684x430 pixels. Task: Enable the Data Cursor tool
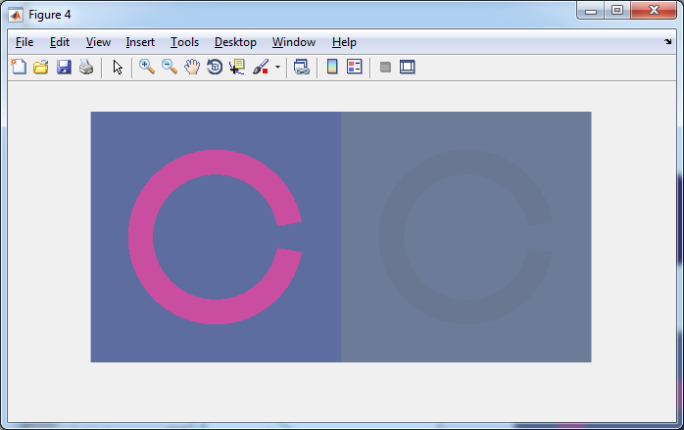click(237, 67)
